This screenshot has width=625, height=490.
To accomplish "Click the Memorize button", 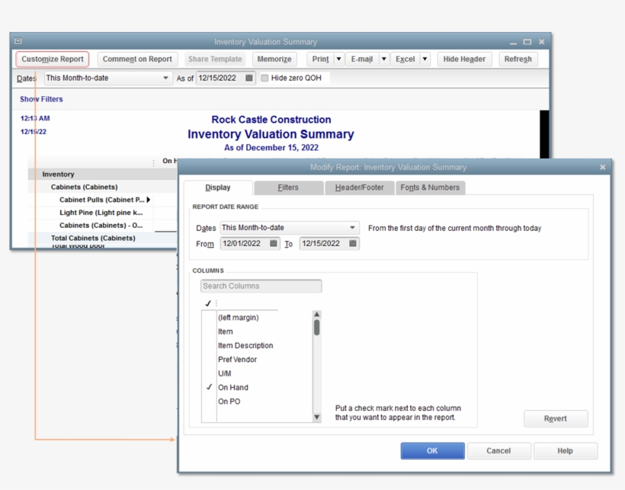I will pyautogui.click(x=274, y=59).
